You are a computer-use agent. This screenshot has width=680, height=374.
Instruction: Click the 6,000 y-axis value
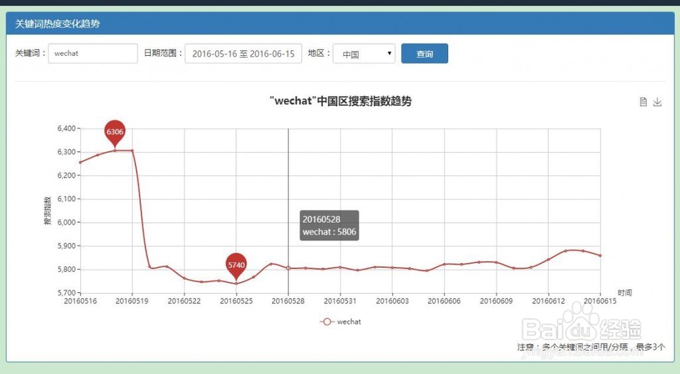pos(67,222)
